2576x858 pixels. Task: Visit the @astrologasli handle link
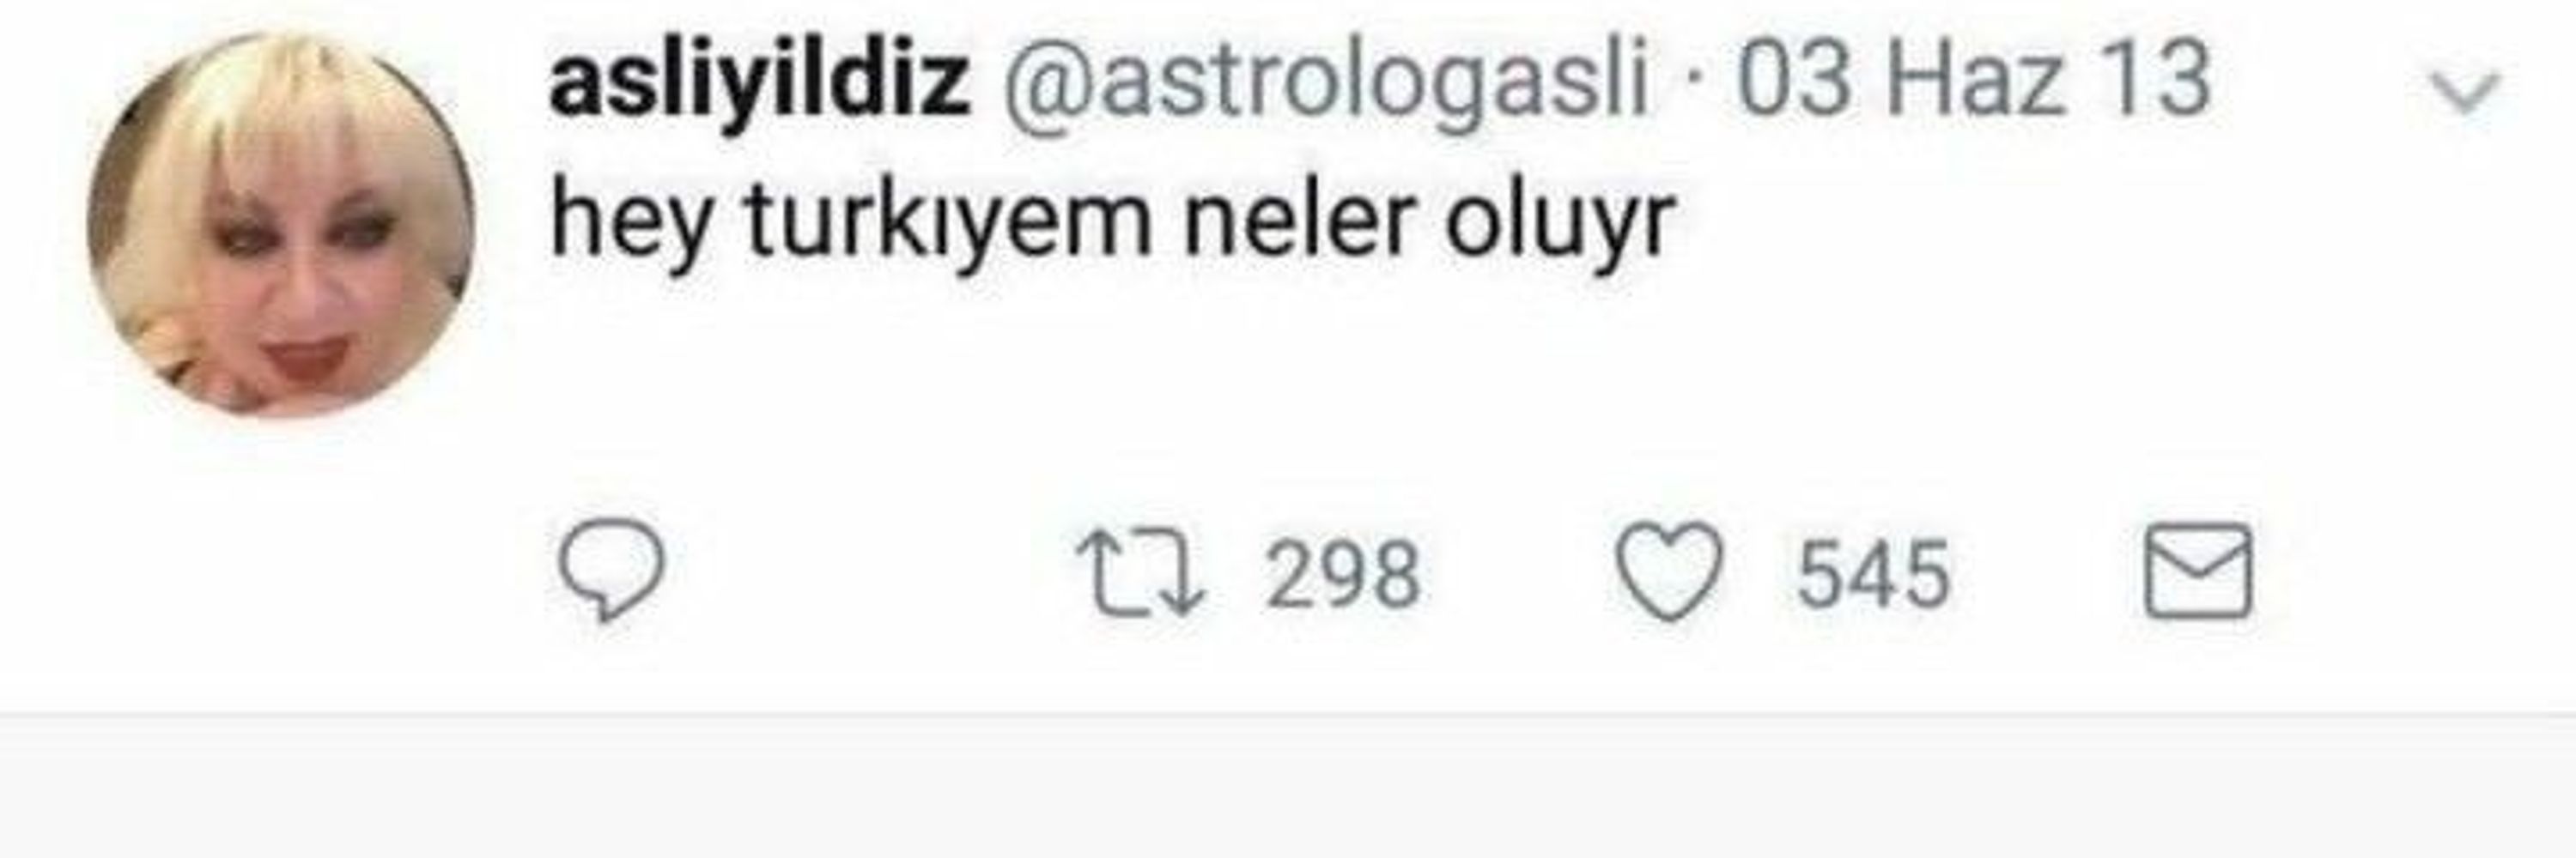pos(1326,81)
